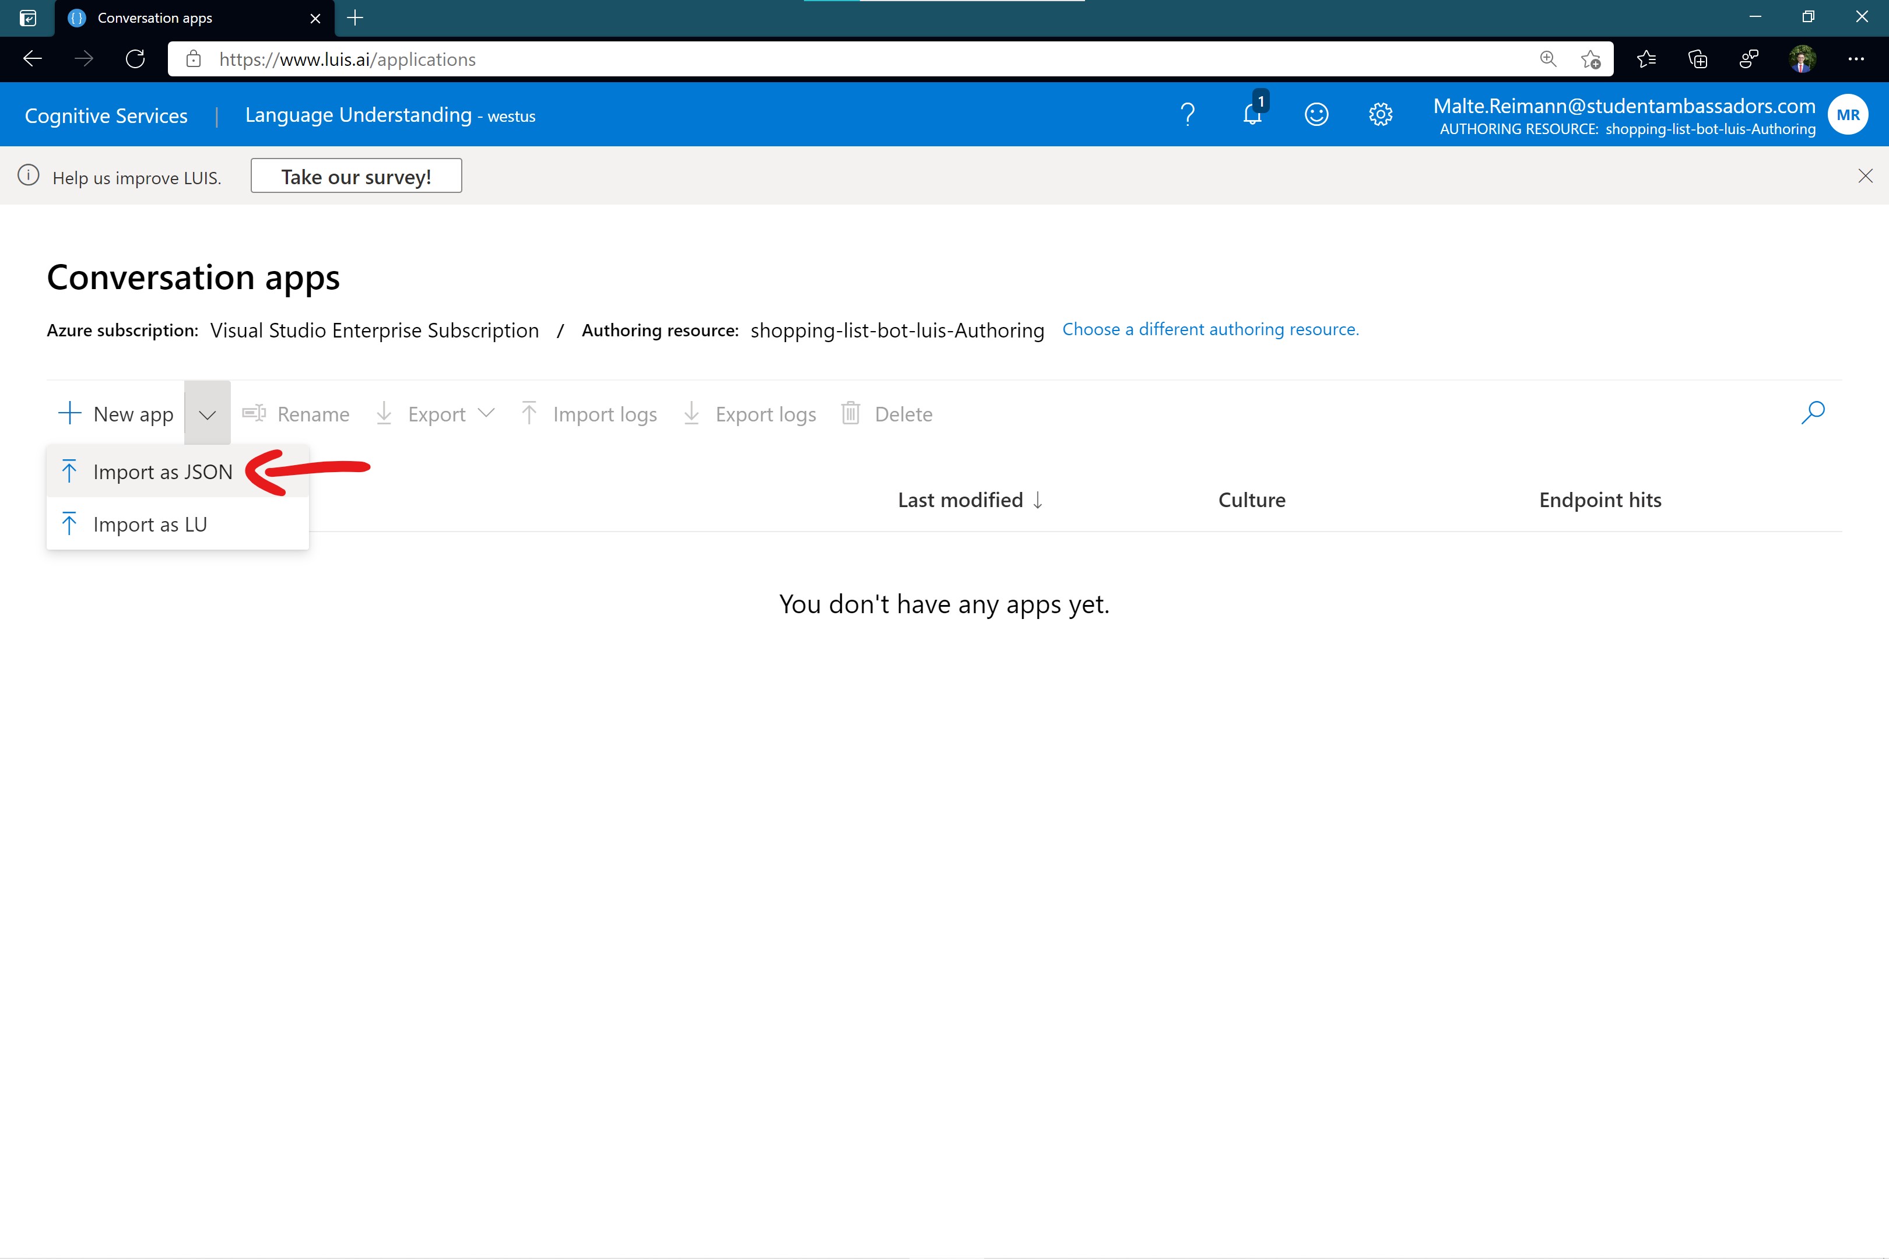Click browser favorites star icon
1889x1259 pixels.
pos(1646,59)
